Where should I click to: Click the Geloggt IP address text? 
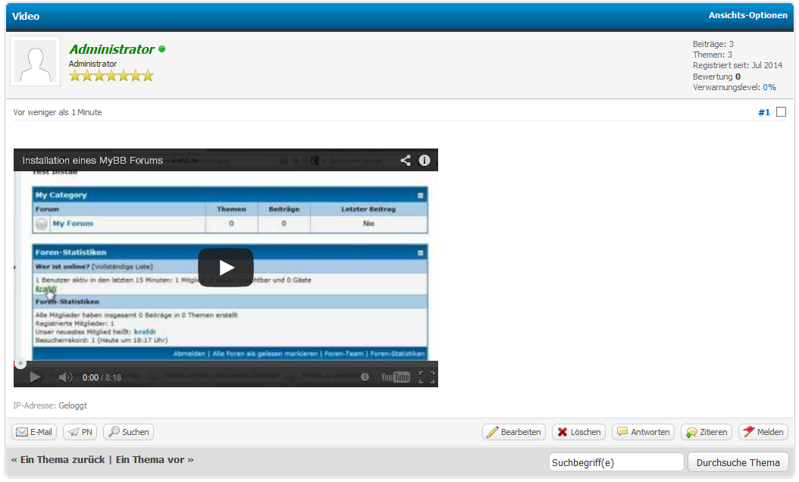73,405
